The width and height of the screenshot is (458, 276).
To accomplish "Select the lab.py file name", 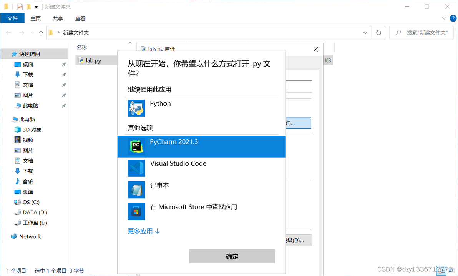I will (93, 60).
